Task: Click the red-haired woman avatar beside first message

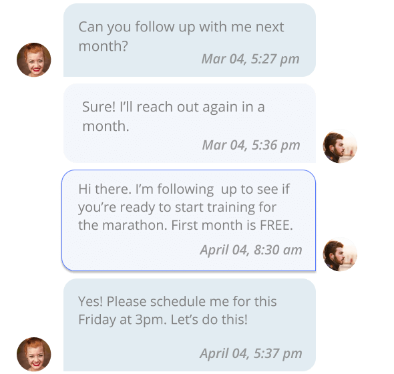Action: tap(34, 59)
